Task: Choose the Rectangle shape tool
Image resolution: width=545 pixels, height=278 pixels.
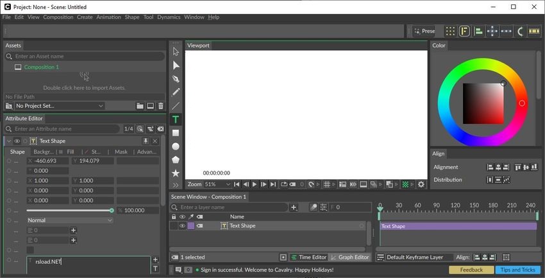Action: pos(176,133)
